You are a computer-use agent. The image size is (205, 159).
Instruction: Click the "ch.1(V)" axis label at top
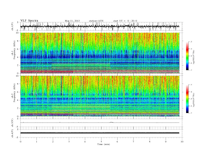pyautogui.click(x=12, y=26)
